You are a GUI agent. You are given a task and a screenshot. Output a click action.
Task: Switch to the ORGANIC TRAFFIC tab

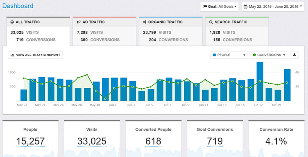click(x=171, y=31)
